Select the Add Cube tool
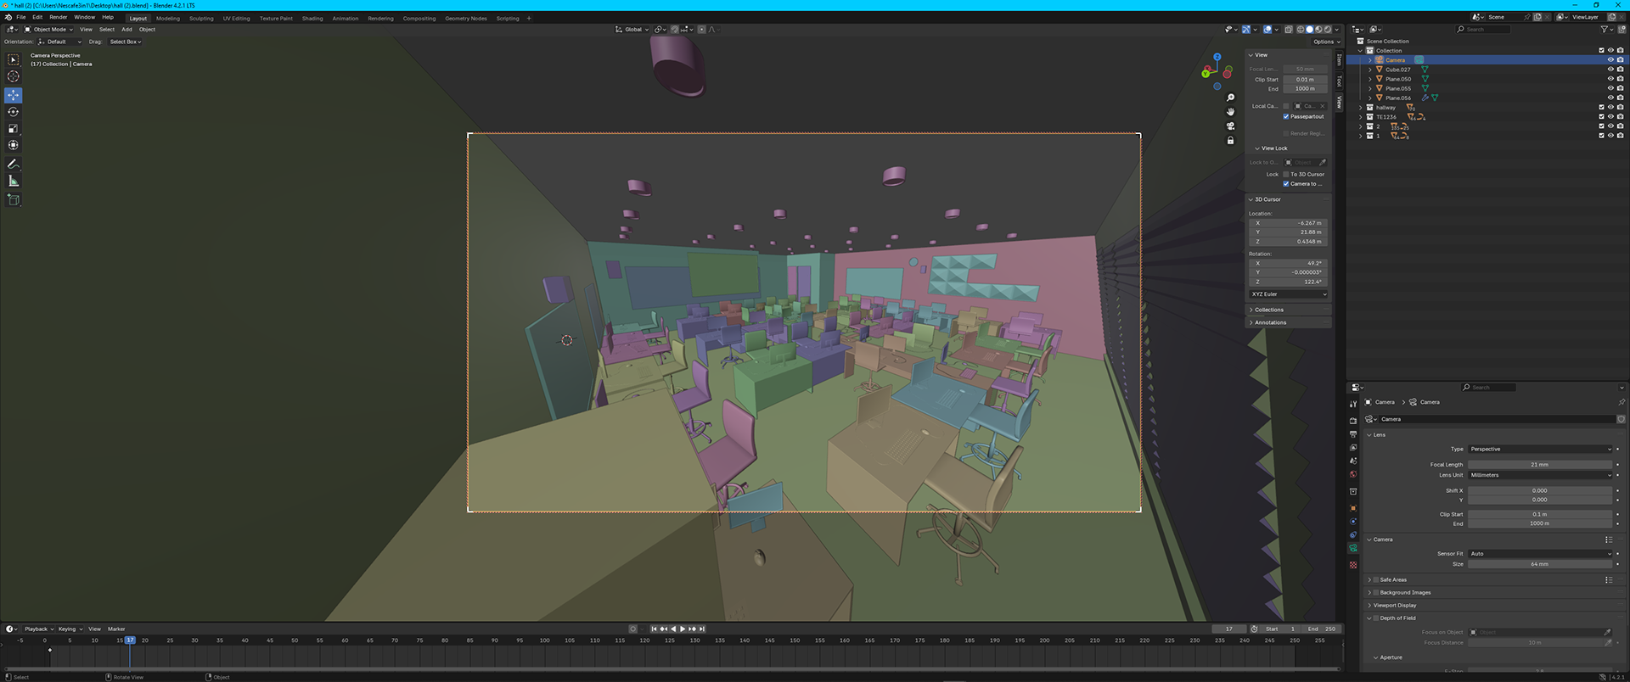 point(13,199)
